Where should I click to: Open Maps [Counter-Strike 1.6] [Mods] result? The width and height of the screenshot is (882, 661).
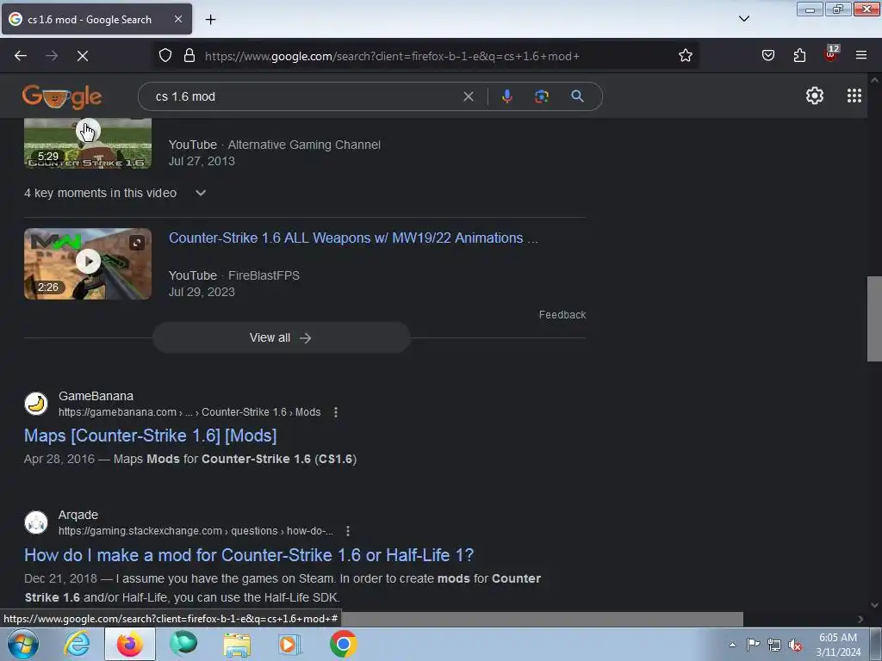pos(150,436)
